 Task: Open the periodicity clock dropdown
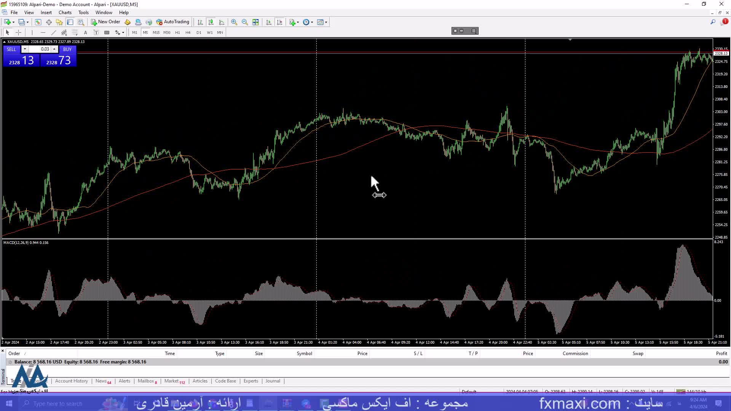pos(312,22)
